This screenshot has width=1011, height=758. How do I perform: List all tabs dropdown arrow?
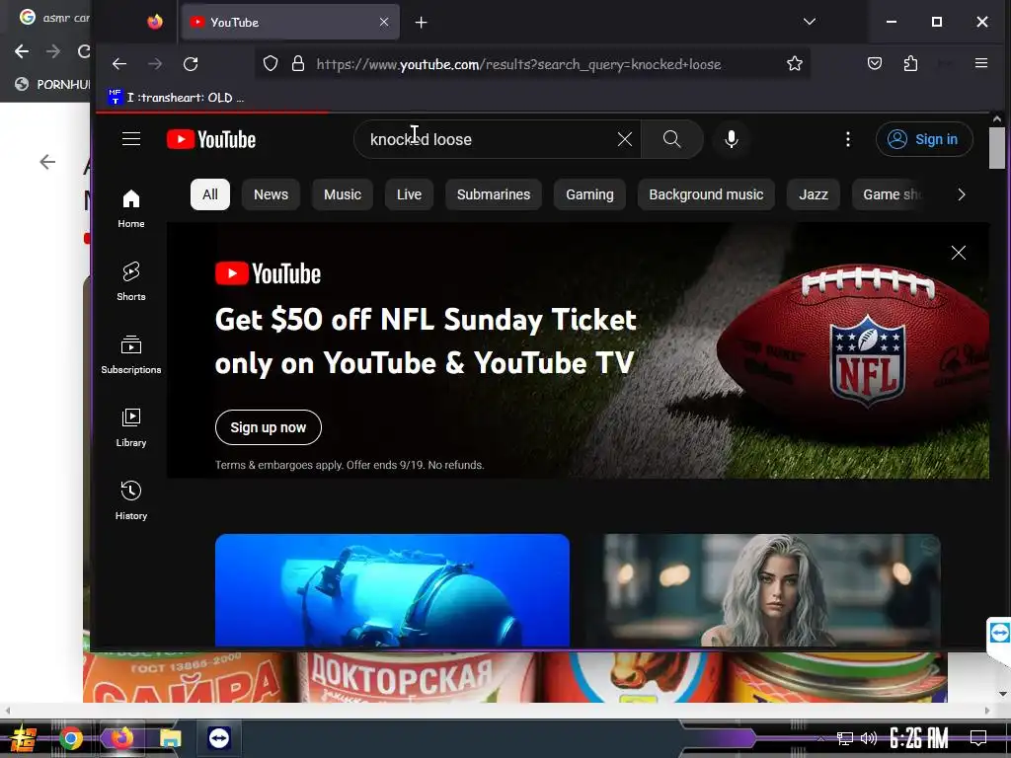click(810, 22)
